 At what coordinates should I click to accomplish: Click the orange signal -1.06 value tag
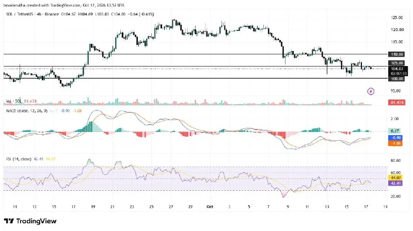click(395, 143)
